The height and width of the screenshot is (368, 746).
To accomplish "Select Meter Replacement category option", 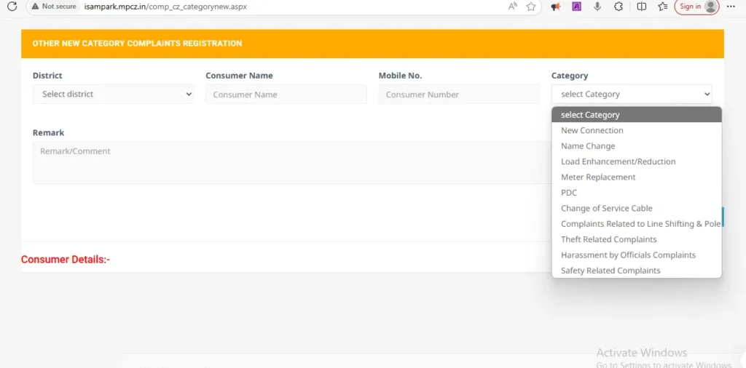I will (637, 177).
